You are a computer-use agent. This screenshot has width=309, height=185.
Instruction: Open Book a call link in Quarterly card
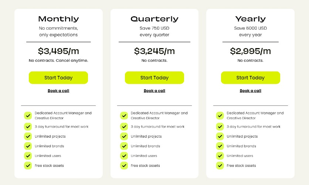click(154, 91)
